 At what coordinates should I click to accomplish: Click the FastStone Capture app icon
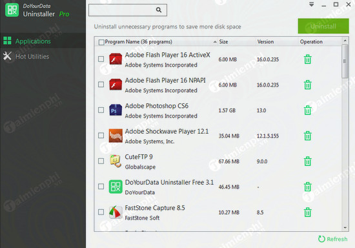tap(116, 212)
